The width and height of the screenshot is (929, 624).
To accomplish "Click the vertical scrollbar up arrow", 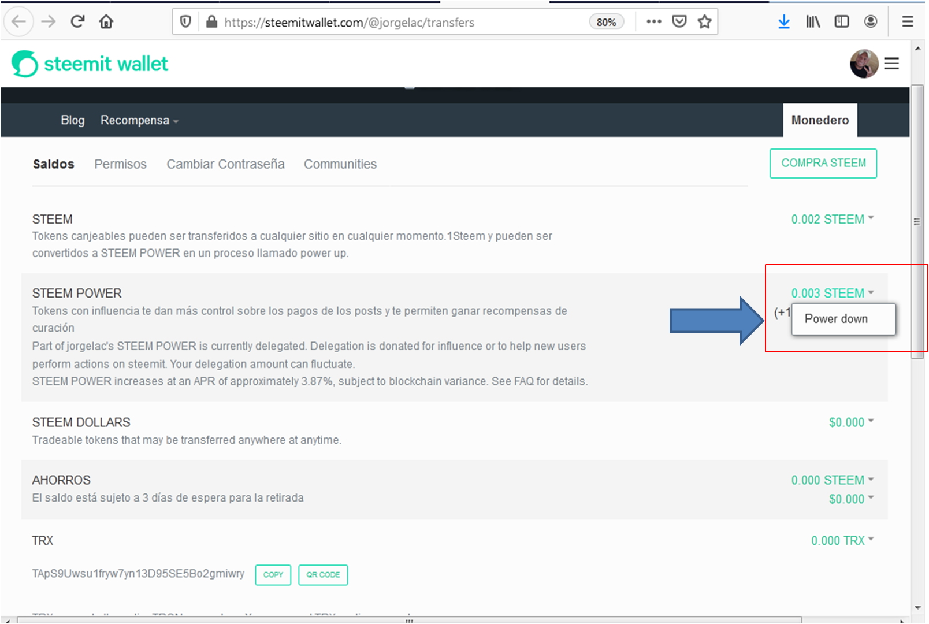I will (x=917, y=49).
